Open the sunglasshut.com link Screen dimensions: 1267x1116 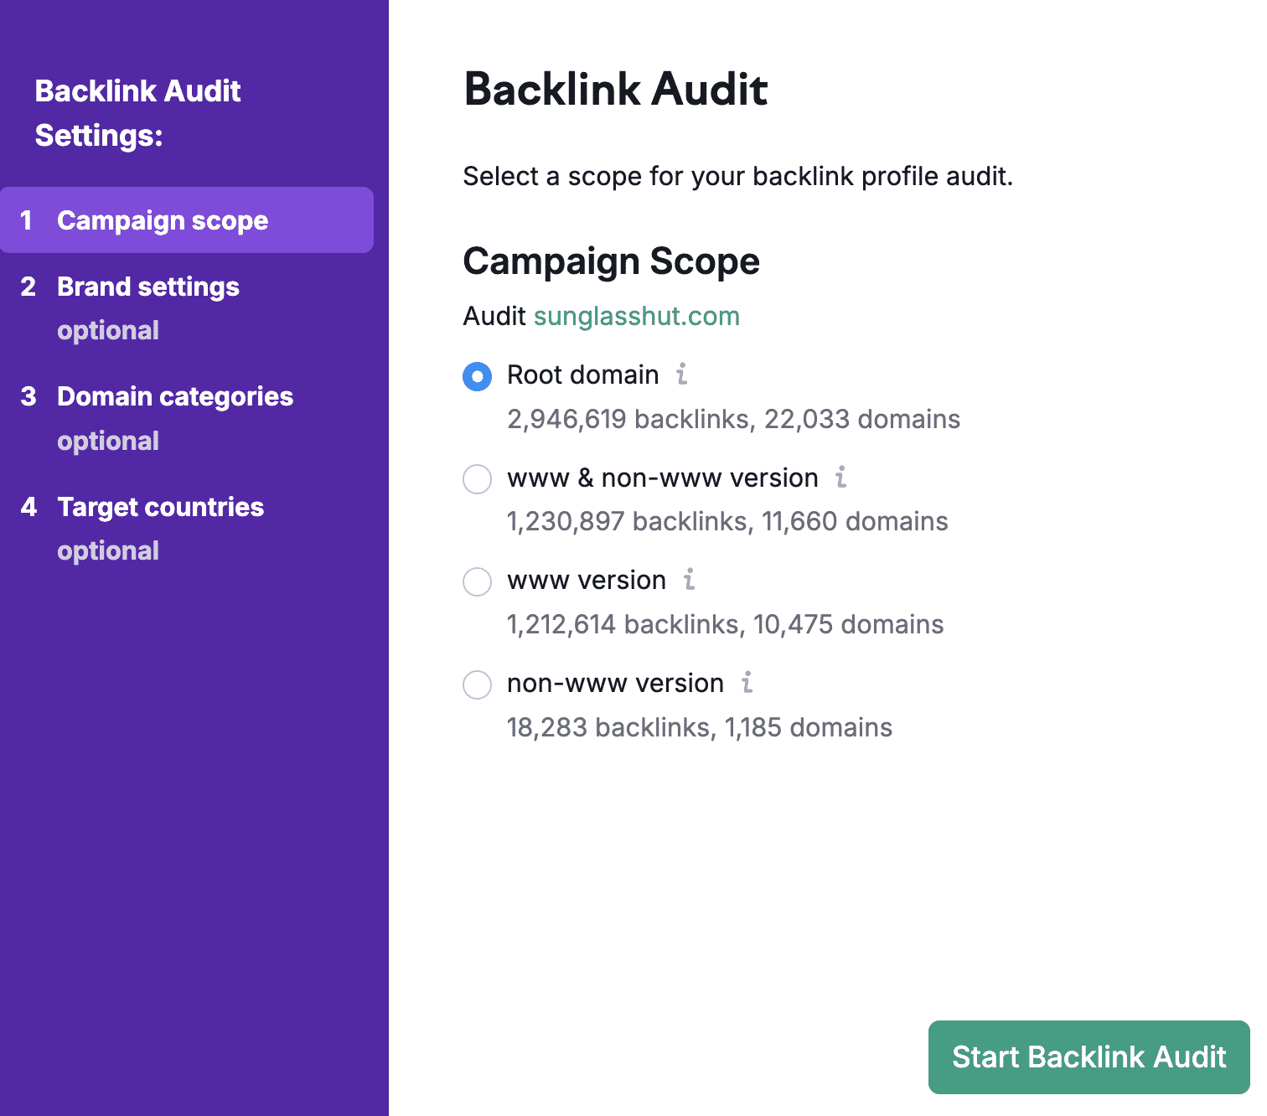point(636,317)
